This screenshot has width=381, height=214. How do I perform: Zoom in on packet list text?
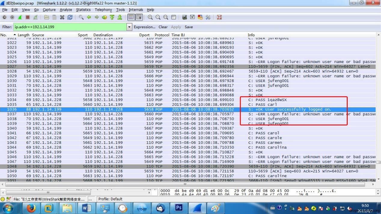point(150,17)
